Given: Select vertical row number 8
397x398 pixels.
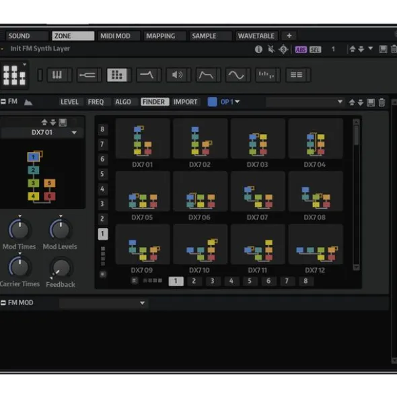Looking at the screenshot, I should tap(102, 129).
